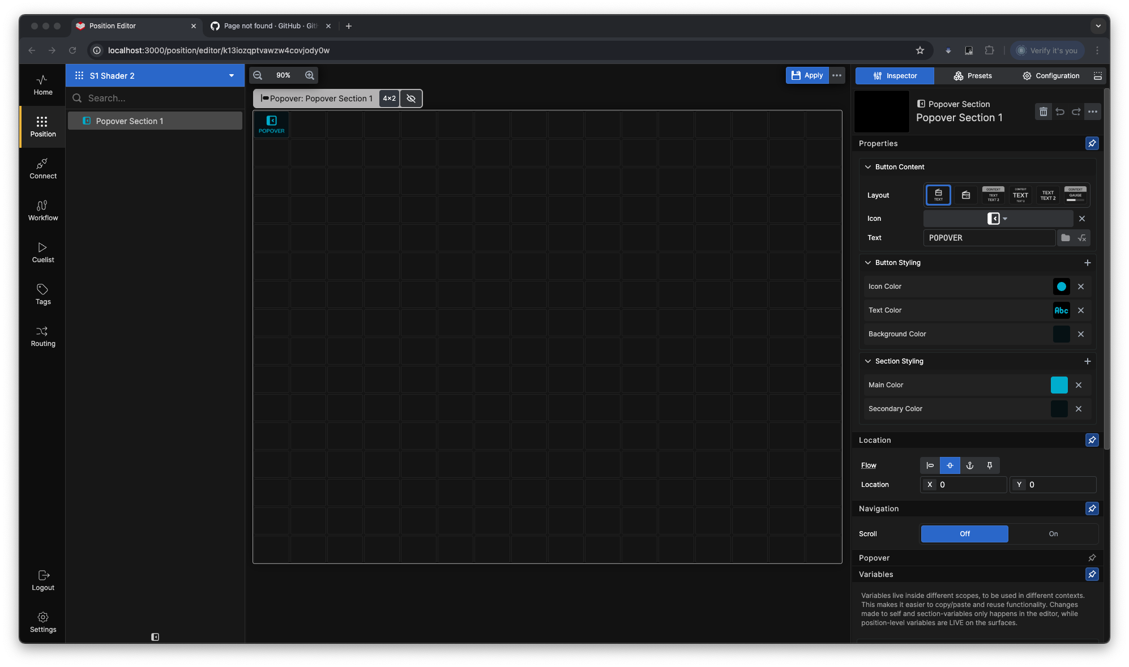Open inspector header more options menu
The image size is (1129, 667).
pyautogui.click(x=1093, y=112)
